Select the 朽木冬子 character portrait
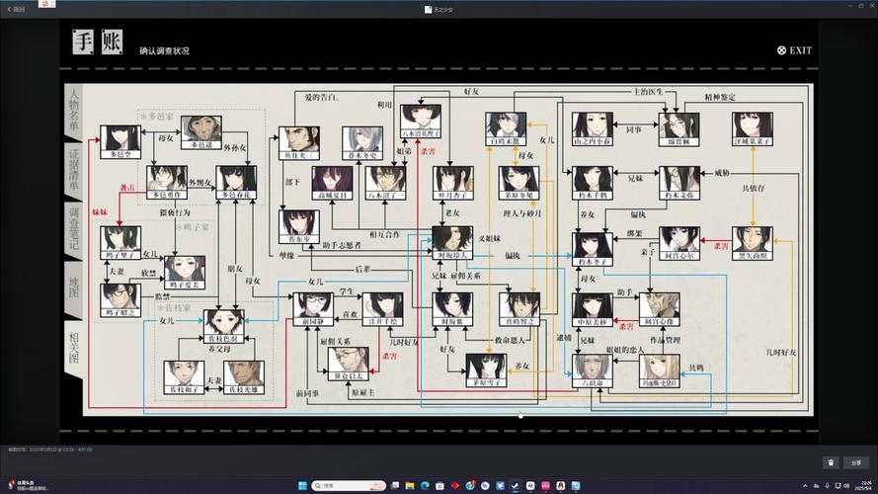Image resolution: width=878 pixels, height=494 pixels. [593, 245]
